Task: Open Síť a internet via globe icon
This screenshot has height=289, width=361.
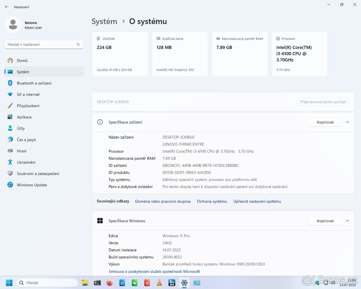Action: click(x=9, y=94)
